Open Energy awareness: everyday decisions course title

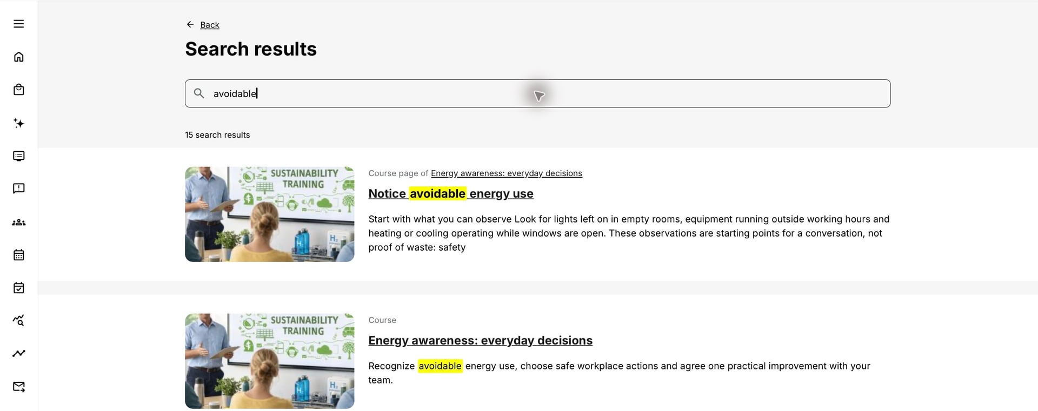pos(480,340)
